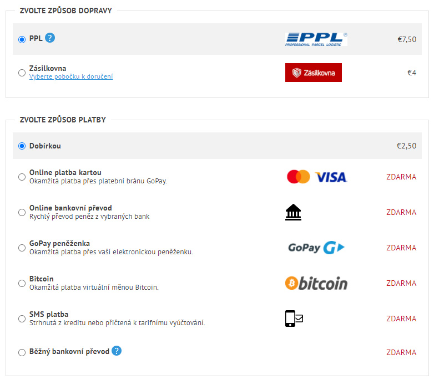Select the Zásilkovna delivery radio button

[x=22, y=73]
